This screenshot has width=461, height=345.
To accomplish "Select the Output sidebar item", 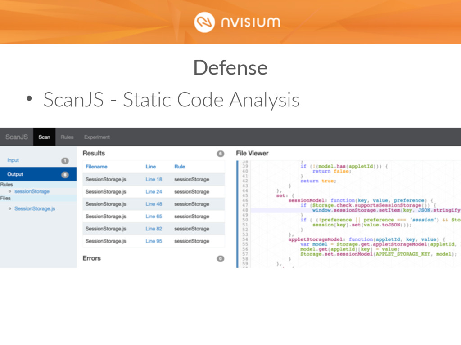I will click(38, 174).
